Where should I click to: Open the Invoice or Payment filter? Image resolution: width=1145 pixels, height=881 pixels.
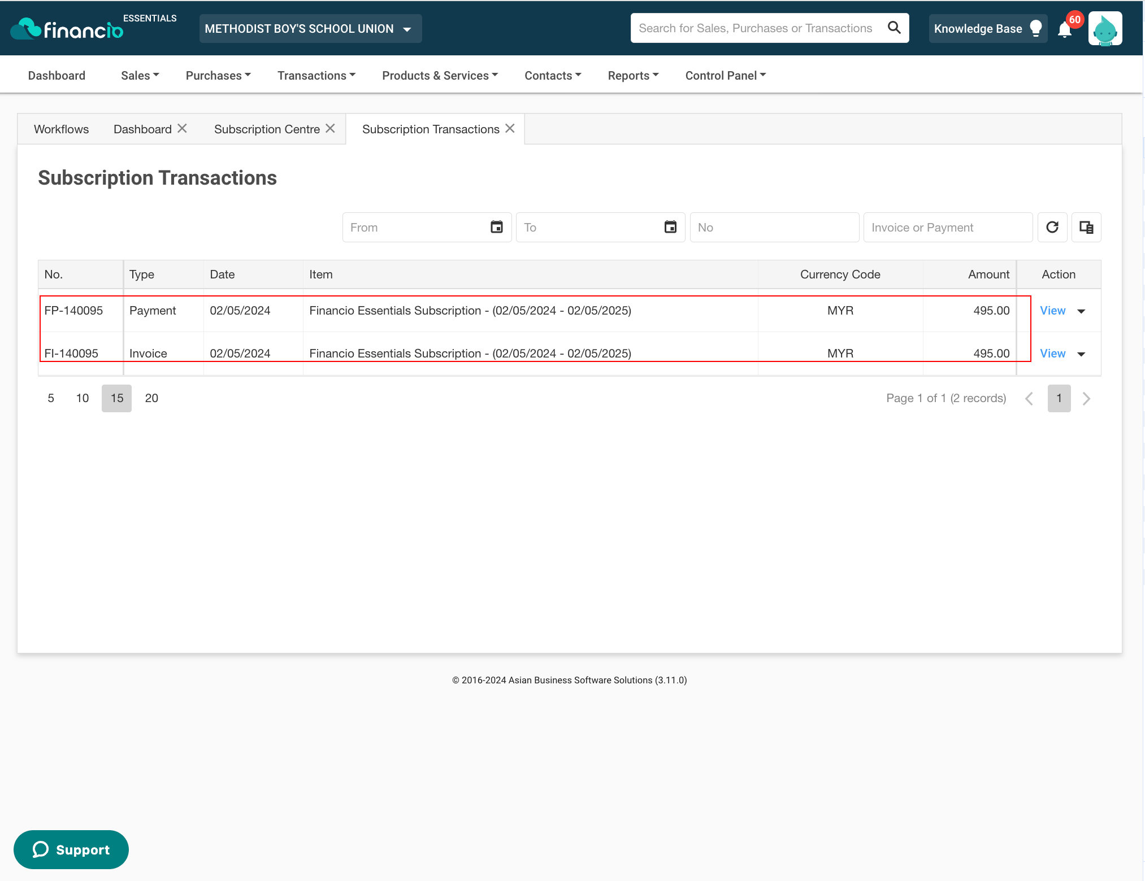click(x=948, y=227)
